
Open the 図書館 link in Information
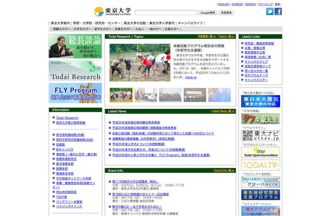pos(61,145)
